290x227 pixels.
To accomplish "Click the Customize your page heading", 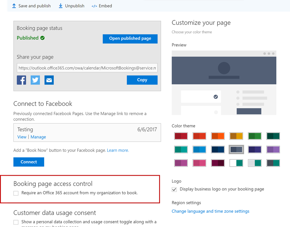I will tap(201, 23).
